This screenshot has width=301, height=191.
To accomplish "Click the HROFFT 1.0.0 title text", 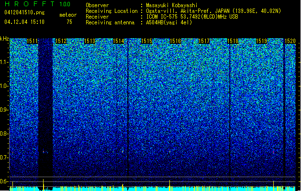I will click(x=37, y=4).
